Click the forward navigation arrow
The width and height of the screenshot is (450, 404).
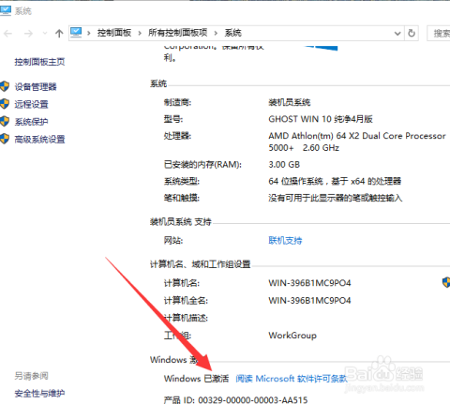coord(28,33)
